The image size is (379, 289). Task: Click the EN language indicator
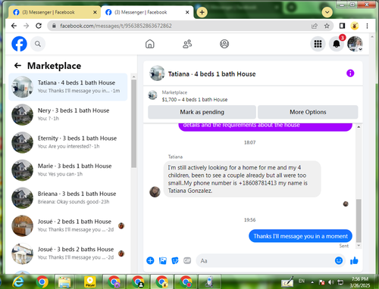click(302, 281)
